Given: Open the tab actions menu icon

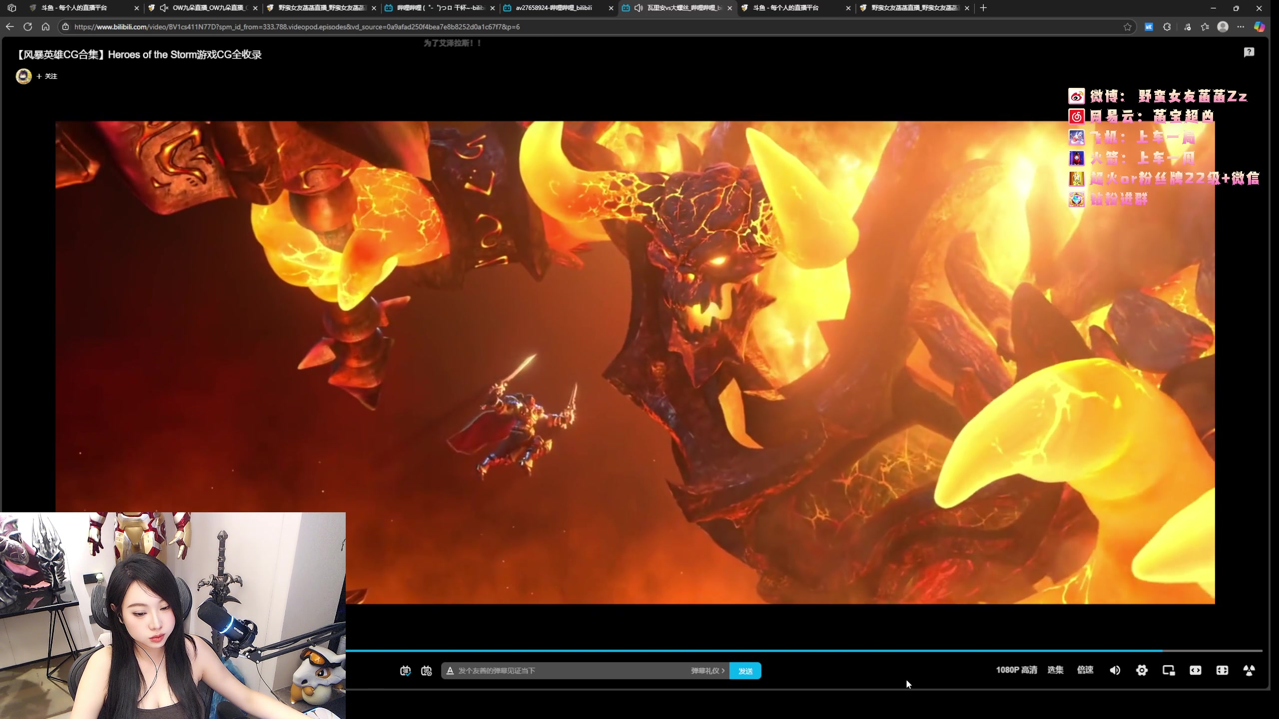Looking at the screenshot, I should 12,8.
